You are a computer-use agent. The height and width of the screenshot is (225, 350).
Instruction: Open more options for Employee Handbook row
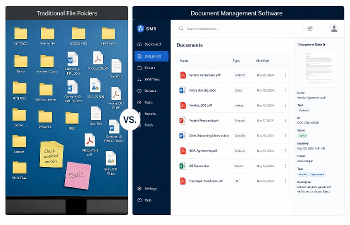point(285,181)
